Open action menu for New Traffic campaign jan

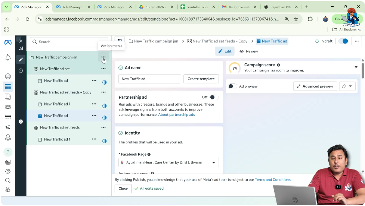(x=103, y=57)
